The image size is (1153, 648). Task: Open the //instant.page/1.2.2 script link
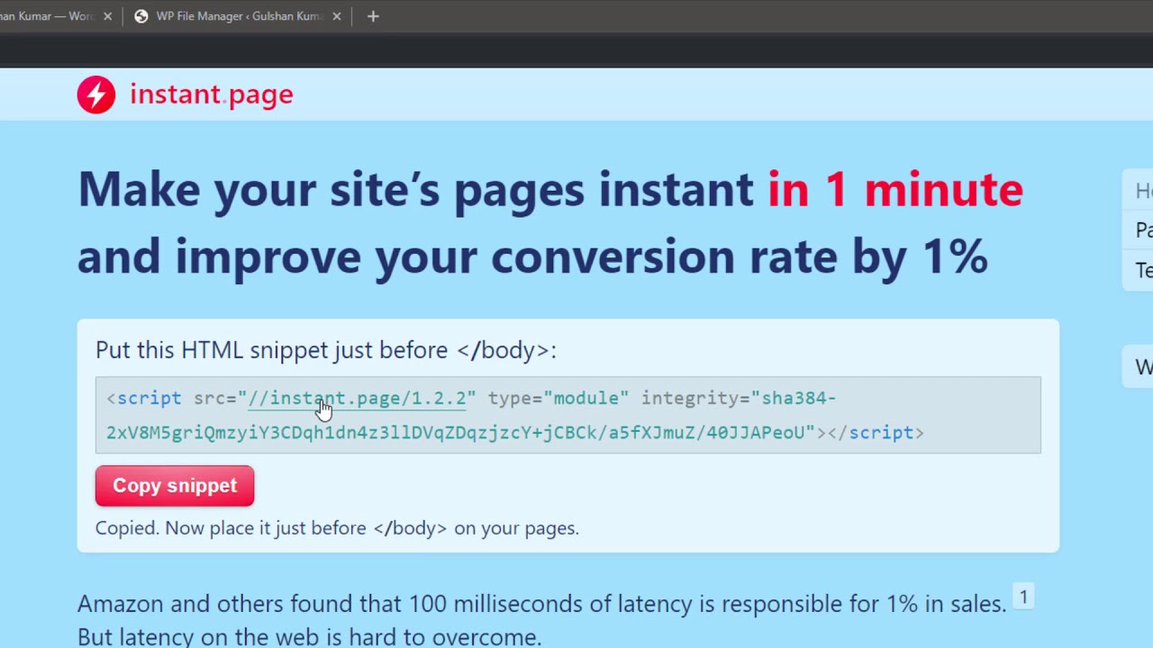click(357, 399)
